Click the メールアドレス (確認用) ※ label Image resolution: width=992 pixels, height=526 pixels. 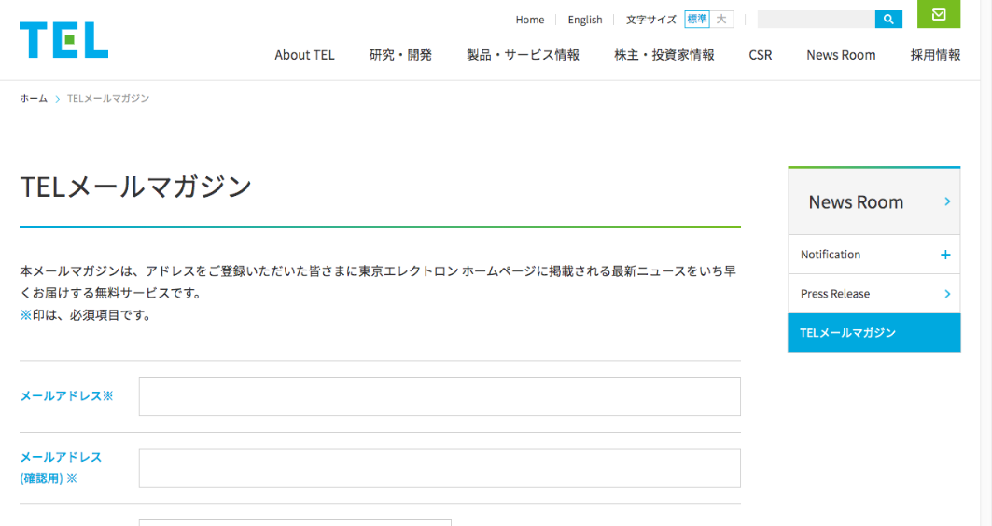pos(61,468)
